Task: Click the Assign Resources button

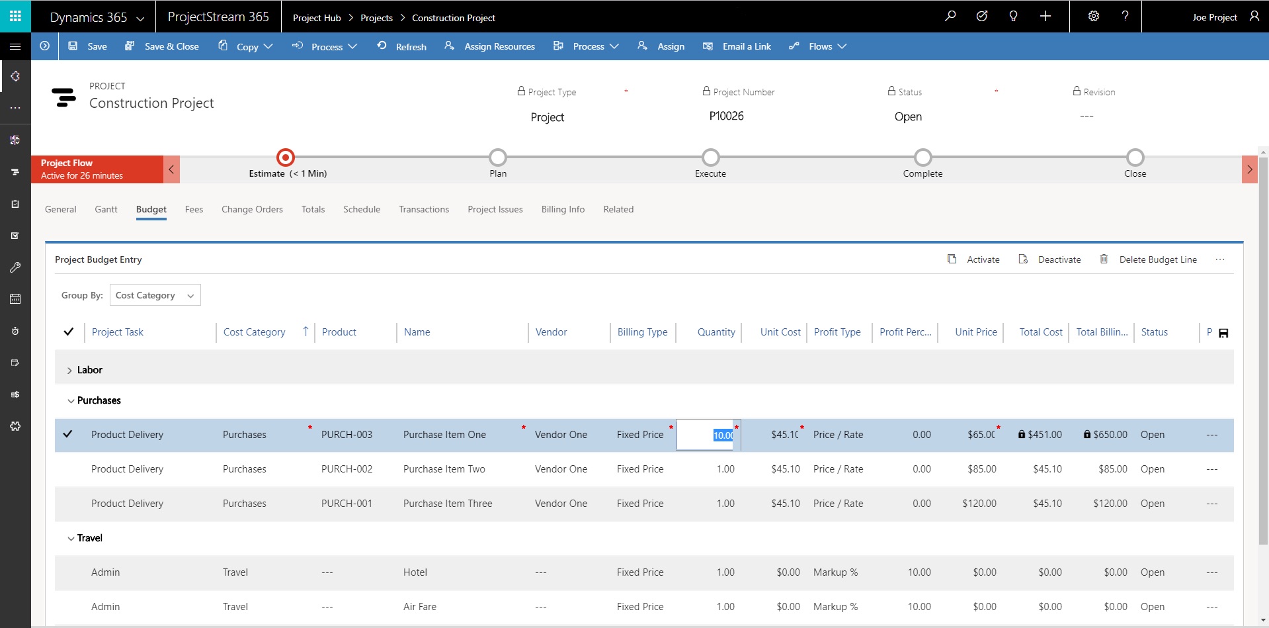Action: [490, 46]
